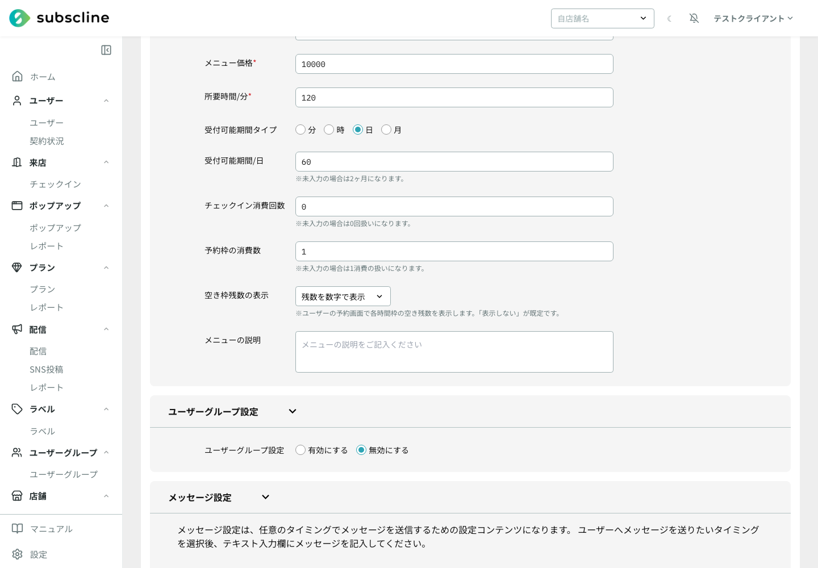Collapse メッセージ設定 section chevron
818x568 pixels.
265,497
